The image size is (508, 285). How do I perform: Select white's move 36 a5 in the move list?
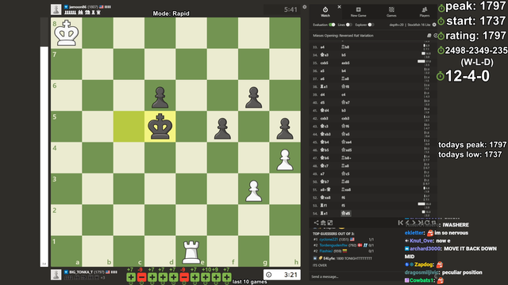click(322, 70)
